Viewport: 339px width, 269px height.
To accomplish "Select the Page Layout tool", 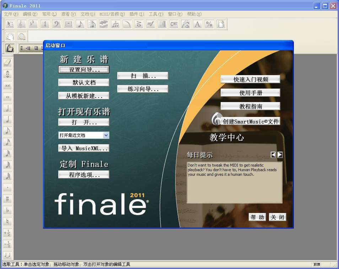I will 221,24.
